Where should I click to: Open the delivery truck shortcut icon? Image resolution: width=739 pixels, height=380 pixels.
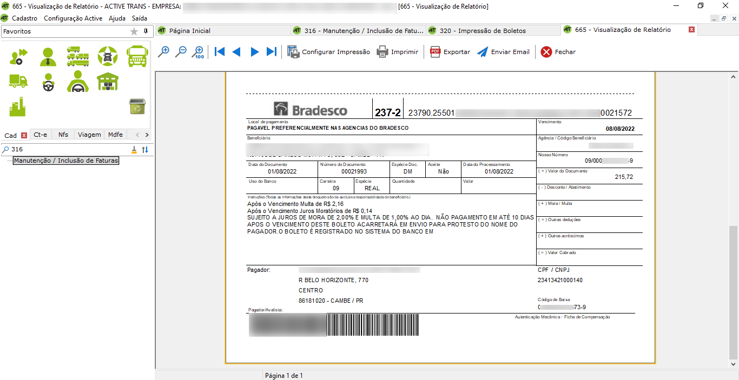18,81
